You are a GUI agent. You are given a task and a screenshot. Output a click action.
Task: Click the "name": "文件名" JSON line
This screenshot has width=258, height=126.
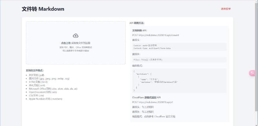coord(150,79)
